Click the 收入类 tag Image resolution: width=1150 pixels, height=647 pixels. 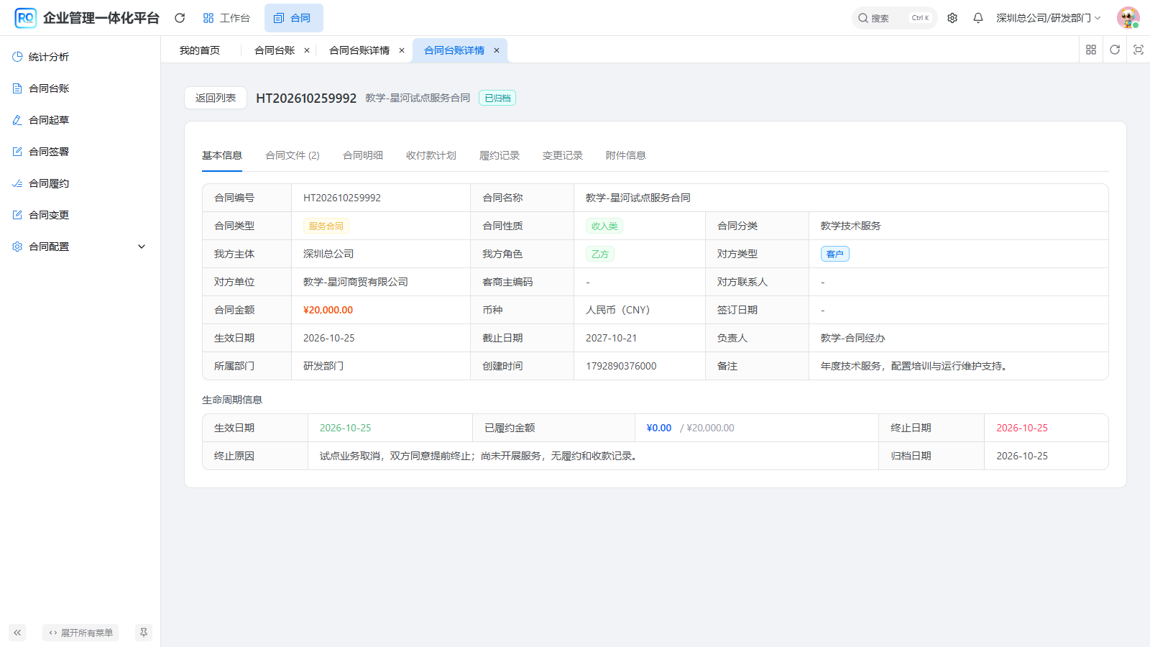(604, 226)
